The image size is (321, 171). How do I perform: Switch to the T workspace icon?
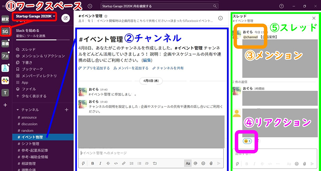pos(5,93)
